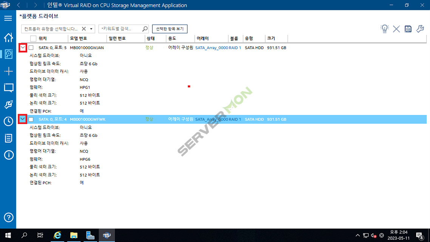The width and height of the screenshot is (430, 242).
Task: Launch Internet Explorer from the taskbar
Action: (x=57, y=235)
